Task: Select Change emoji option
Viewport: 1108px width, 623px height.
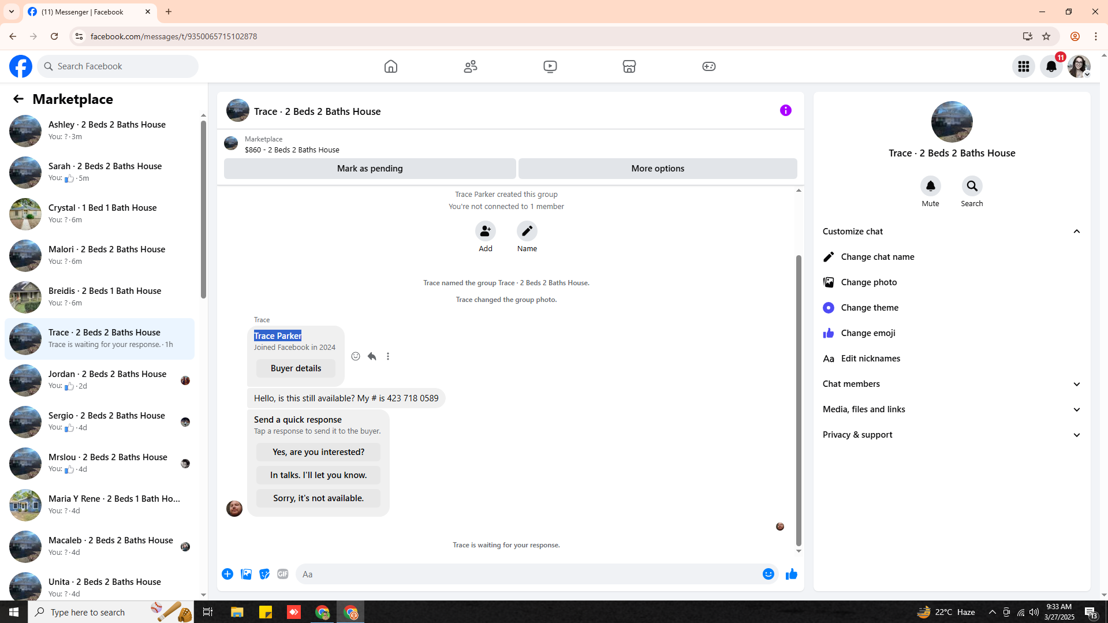Action: (x=952, y=333)
